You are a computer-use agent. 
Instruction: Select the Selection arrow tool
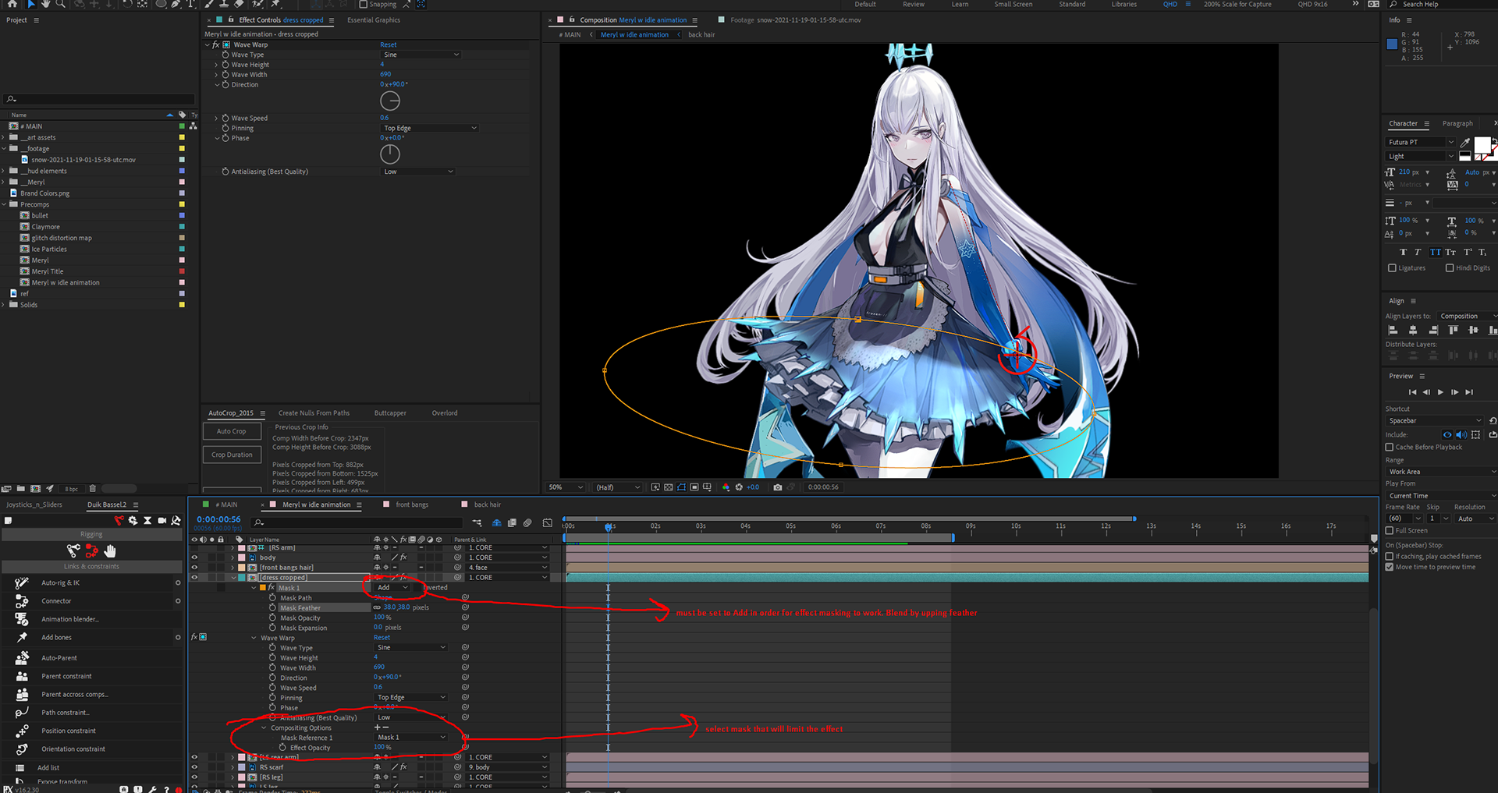coord(31,4)
